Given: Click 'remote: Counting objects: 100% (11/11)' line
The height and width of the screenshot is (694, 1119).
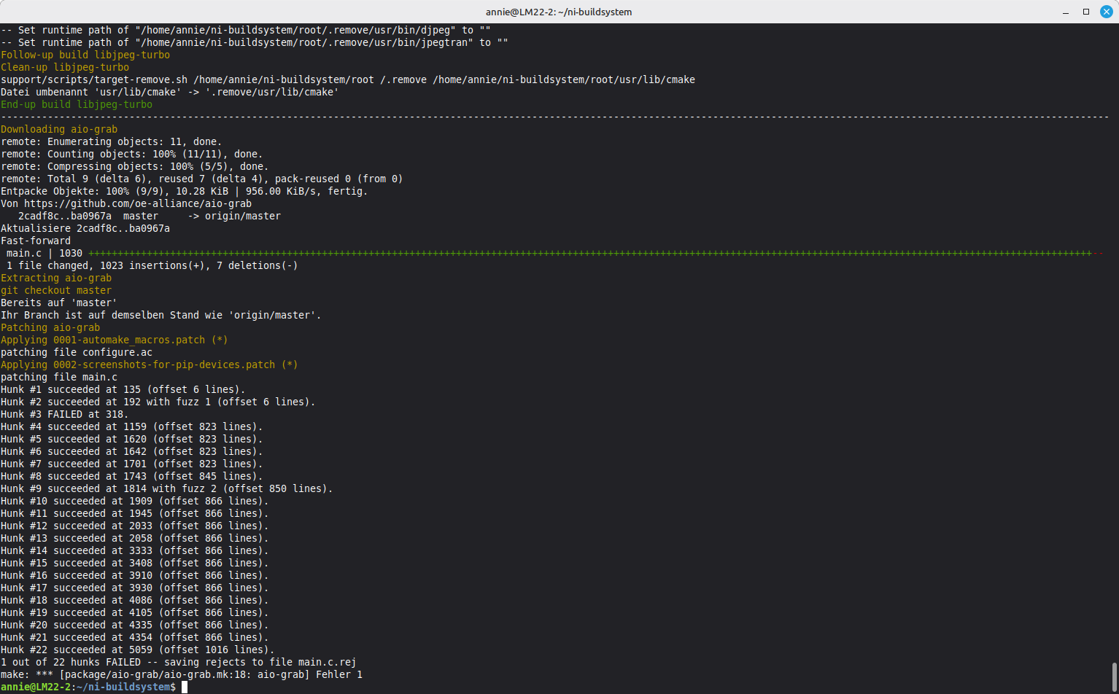Looking at the screenshot, I should [132, 154].
